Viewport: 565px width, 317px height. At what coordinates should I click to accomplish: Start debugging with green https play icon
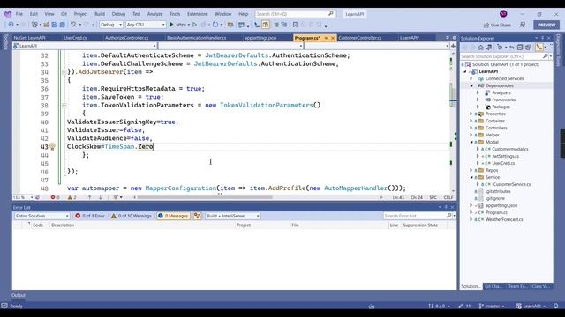pyautogui.click(x=171, y=25)
